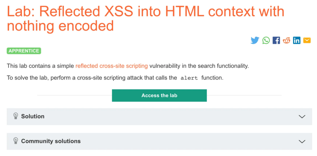The image size is (317, 156).
Task: Share the lab on Twitter
Action: point(255,41)
